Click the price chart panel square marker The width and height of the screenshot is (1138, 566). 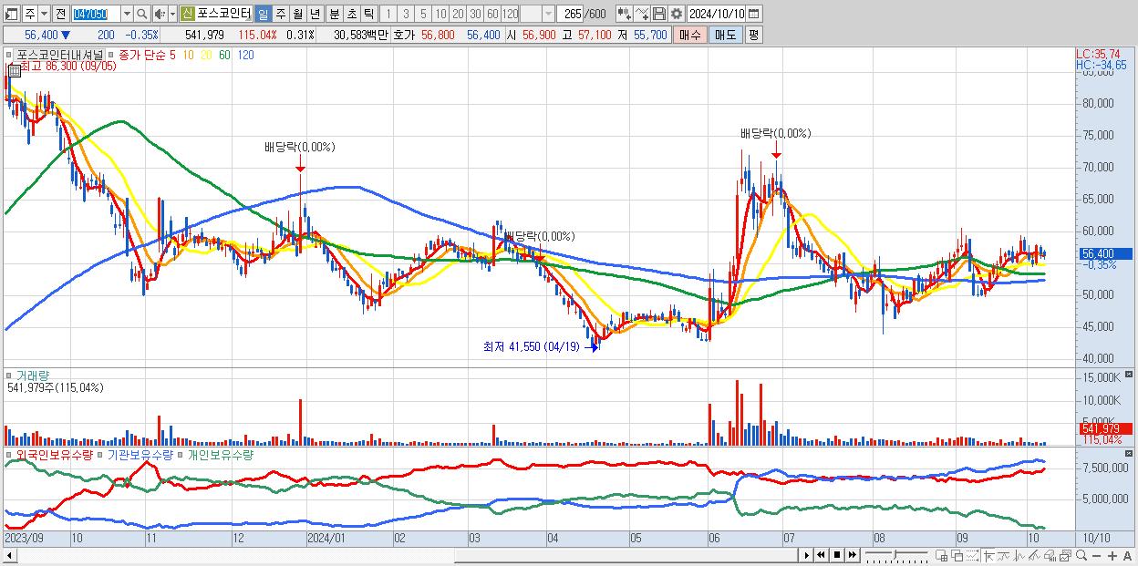tap(10, 55)
